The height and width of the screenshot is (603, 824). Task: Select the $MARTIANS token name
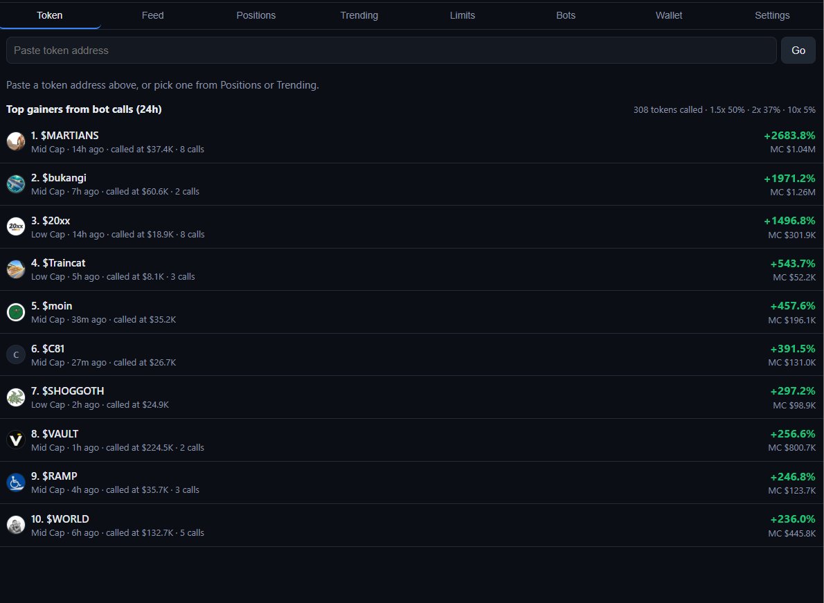click(x=70, y=136)
